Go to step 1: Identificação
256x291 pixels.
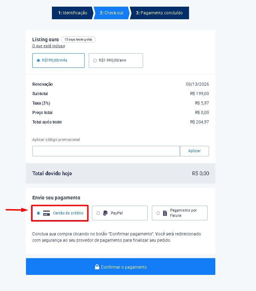click(73, 13)
